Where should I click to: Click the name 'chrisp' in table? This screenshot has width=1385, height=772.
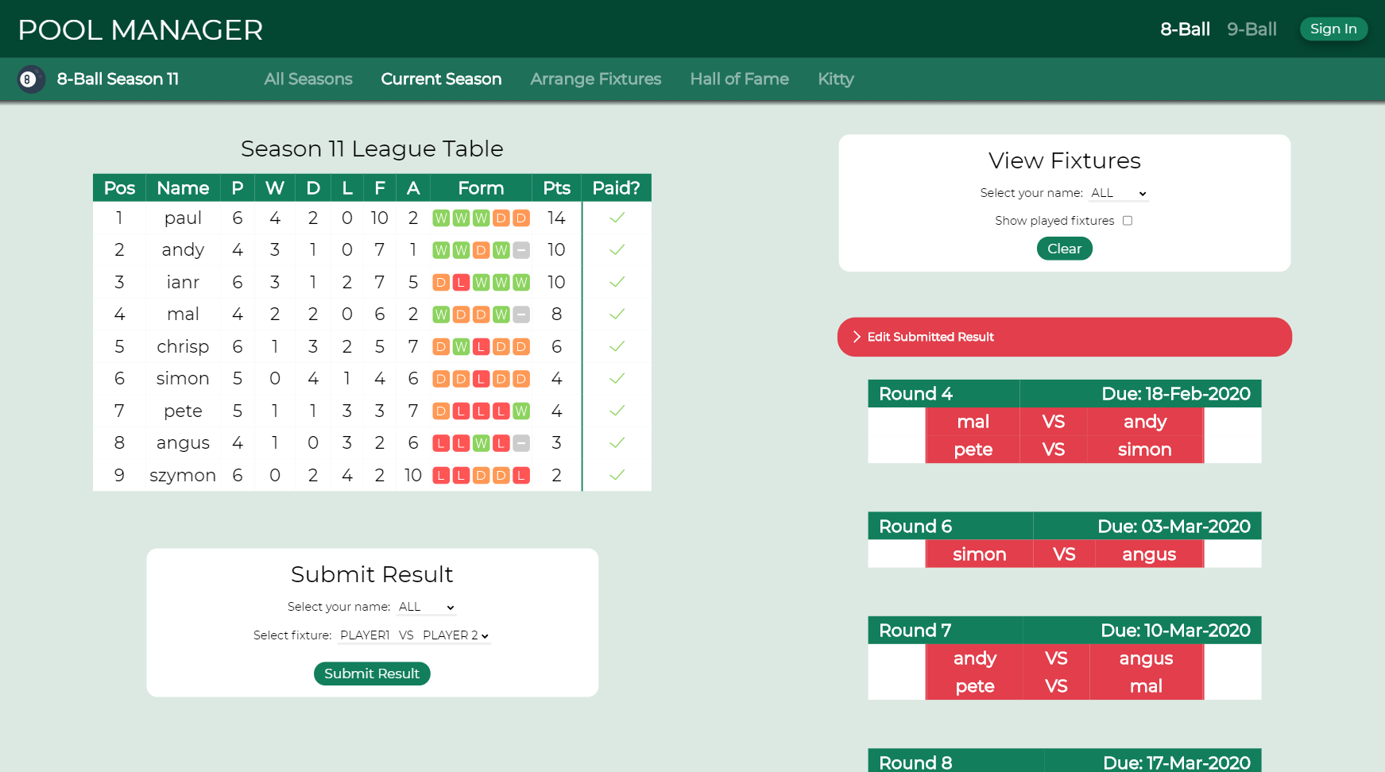tap(183, 346)
